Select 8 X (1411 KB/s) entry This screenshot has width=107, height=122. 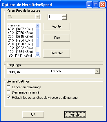(x=21, y=55)
